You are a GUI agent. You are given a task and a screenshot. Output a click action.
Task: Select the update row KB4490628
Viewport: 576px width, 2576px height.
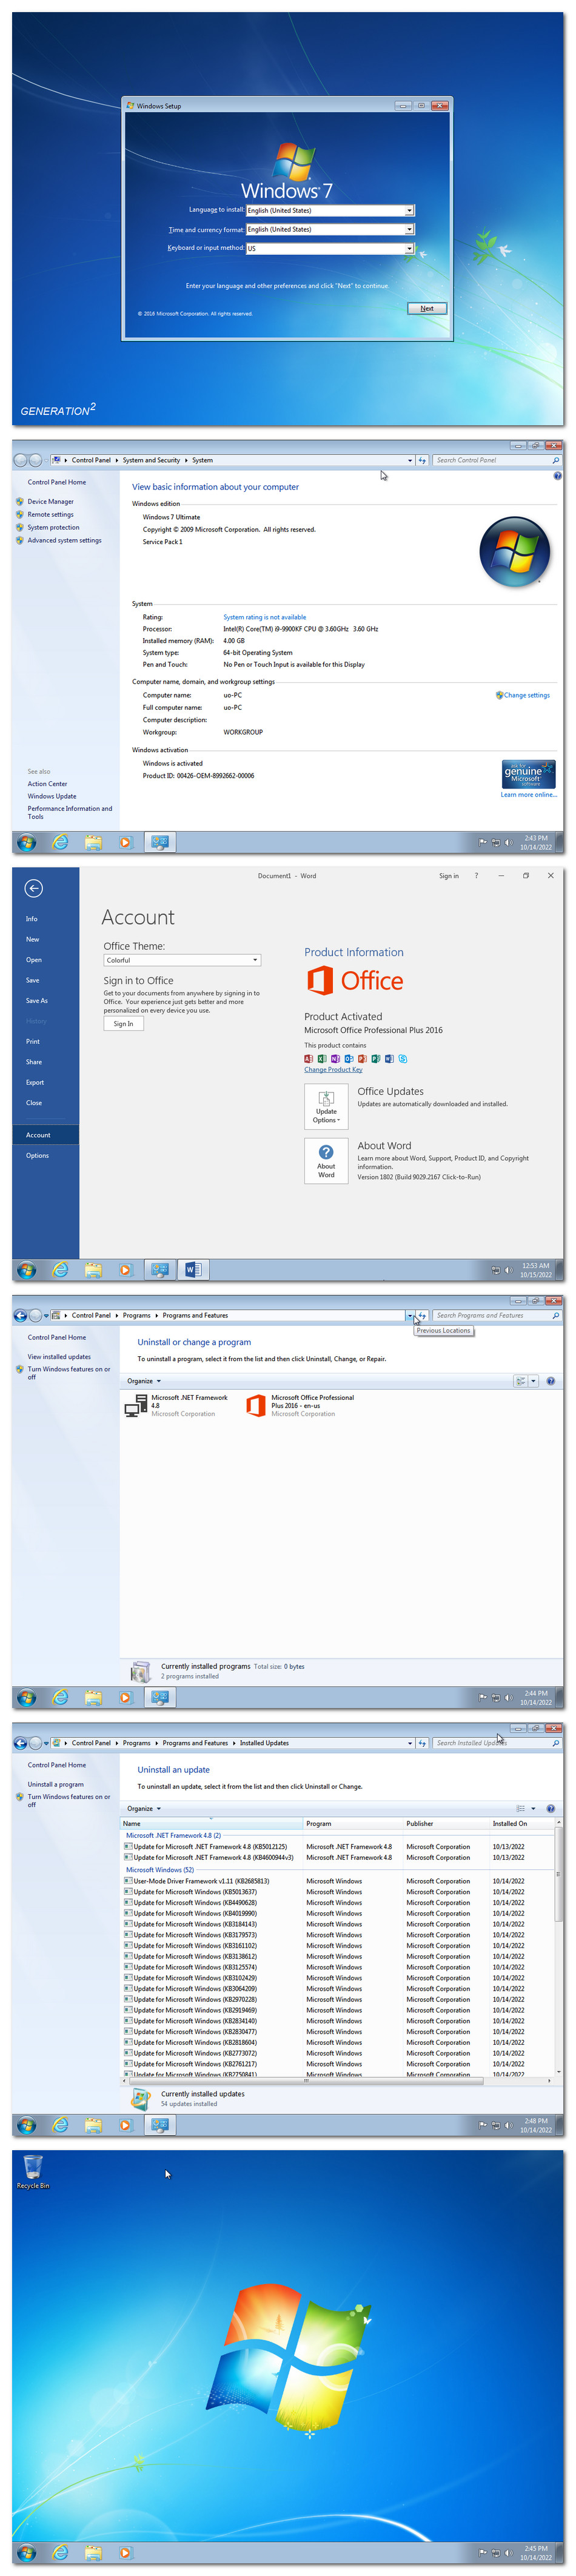[337, 1902]
